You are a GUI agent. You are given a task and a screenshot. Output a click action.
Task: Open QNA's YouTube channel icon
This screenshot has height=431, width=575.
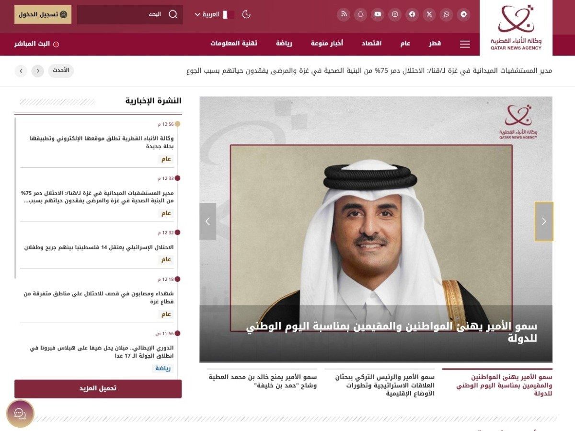click(x=378, y=14)
